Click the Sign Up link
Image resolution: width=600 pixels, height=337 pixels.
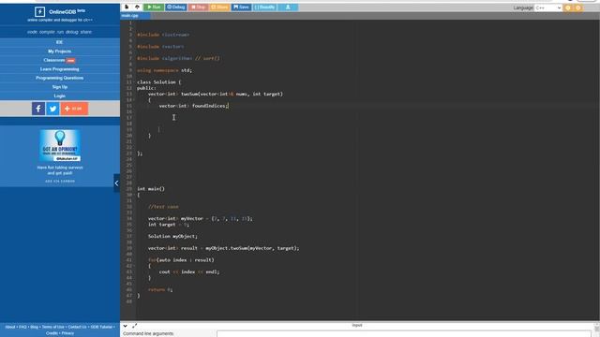60,87
